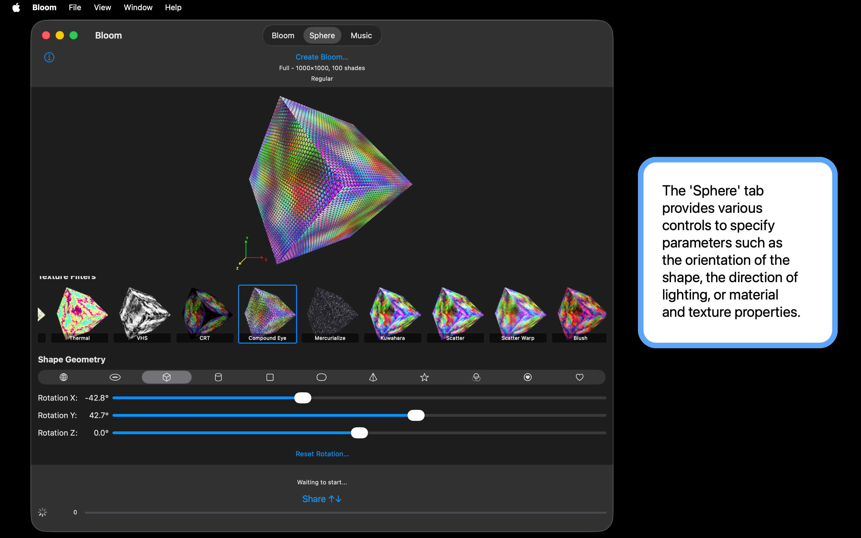
Task: Apply the Mercurialize texture filter
Action: tap(330, 314)
